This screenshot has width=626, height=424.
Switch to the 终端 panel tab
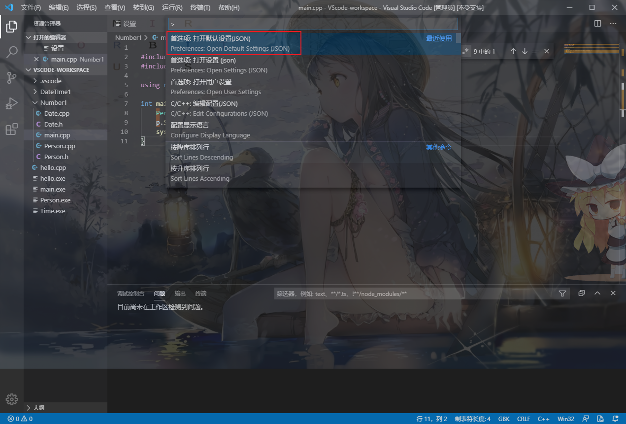[x=201, y=294]
